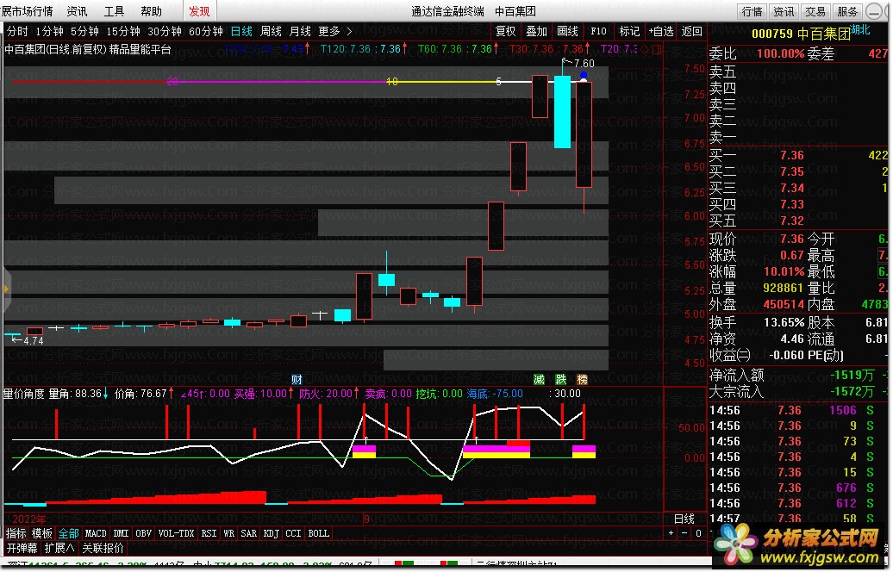Apply the CCI indicator

(293, 533)
